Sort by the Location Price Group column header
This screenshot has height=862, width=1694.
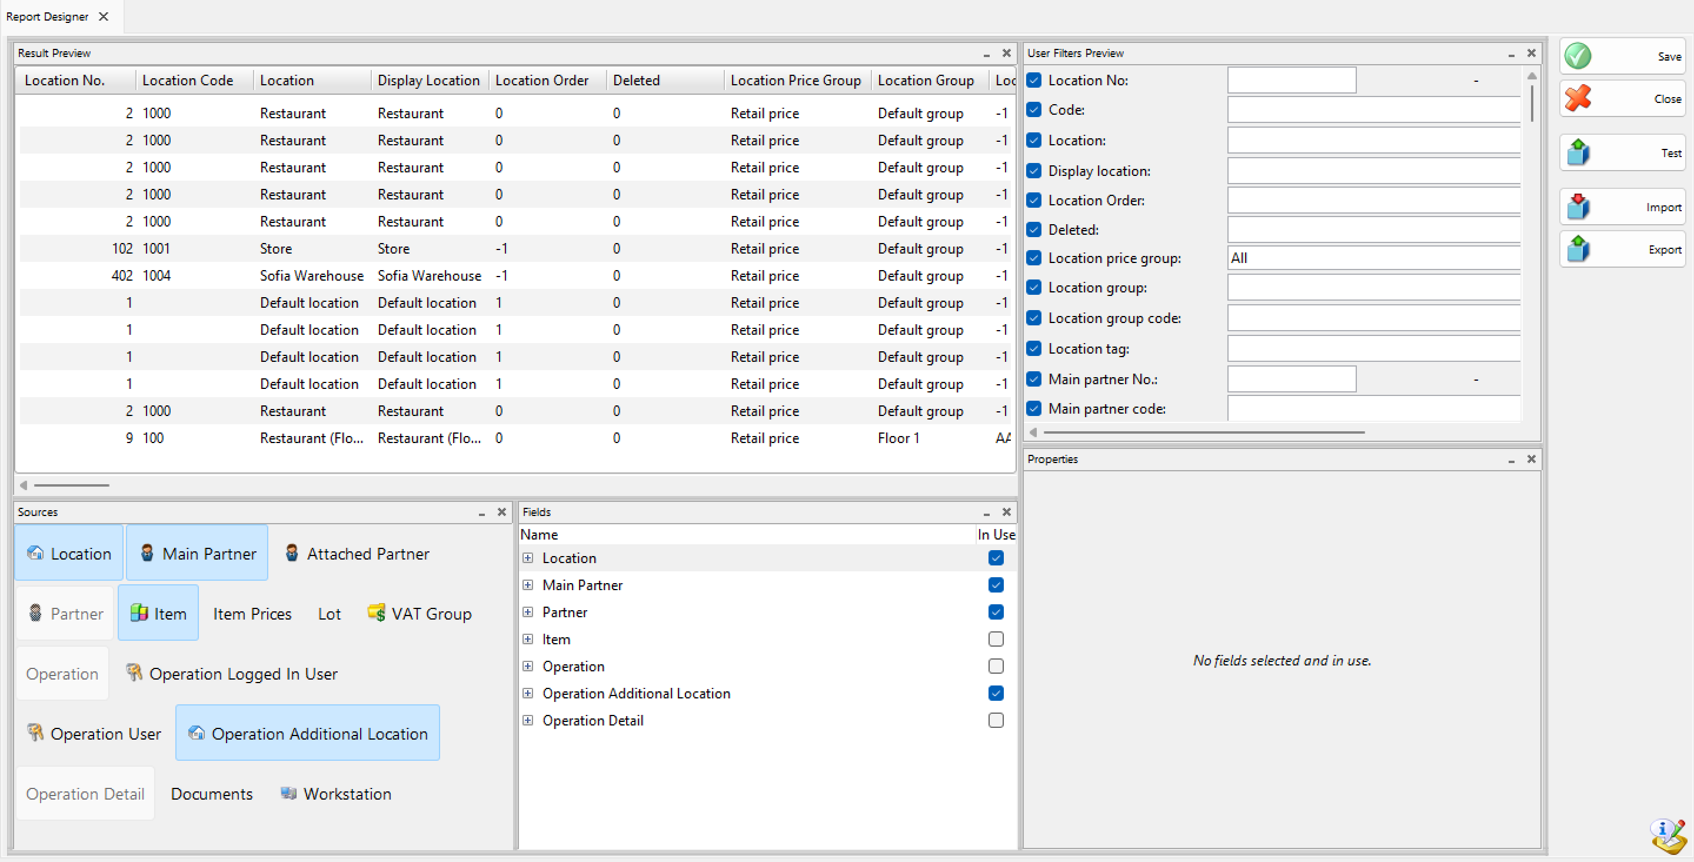pyautogui.click(x=795, y=80)
